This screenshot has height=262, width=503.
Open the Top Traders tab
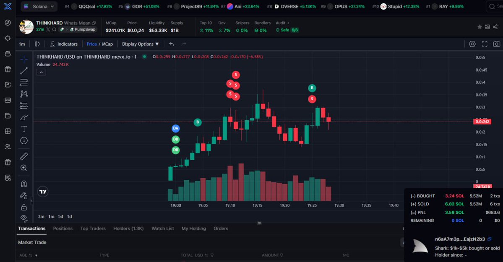(x=93, y=228)
